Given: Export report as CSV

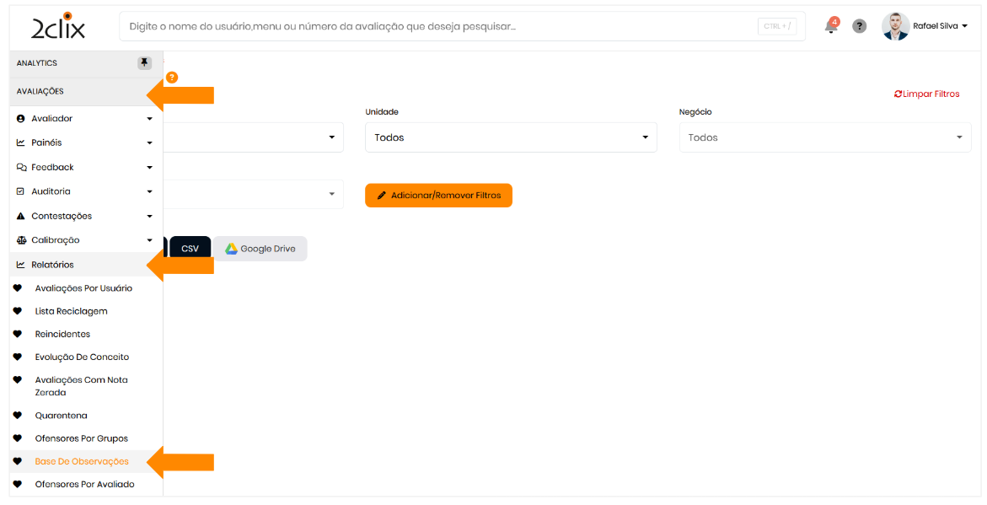Looking at the screenshot, I should click(x=190, y=249).
